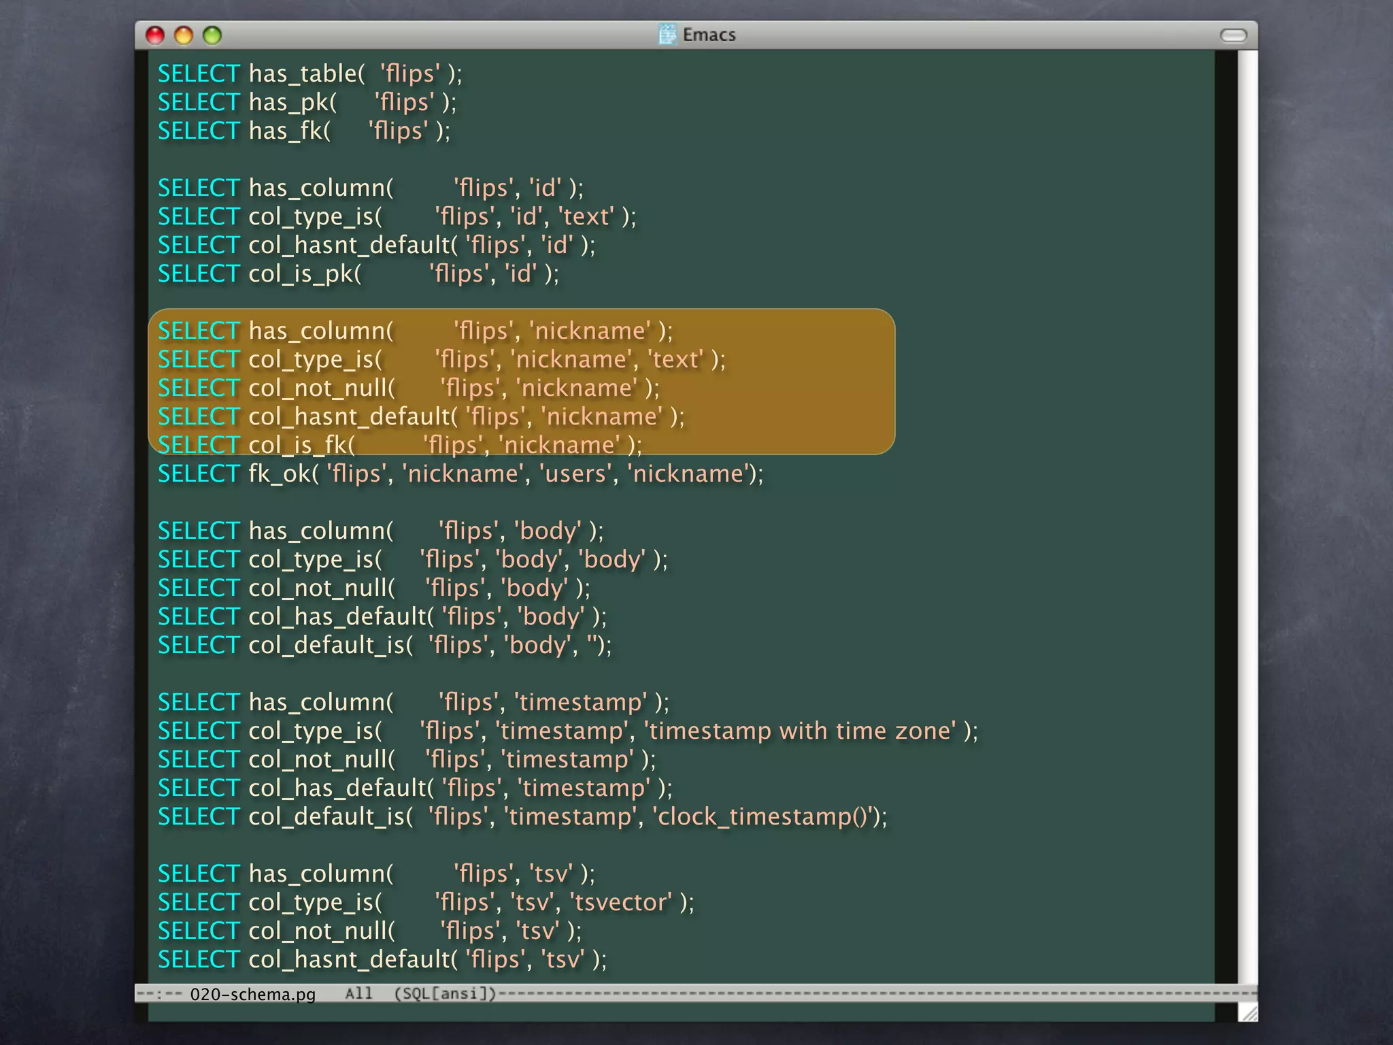Click the 'timestamp with time zone' string
The width and height of the screenshot is (1393, 1045).
[800, 731]
